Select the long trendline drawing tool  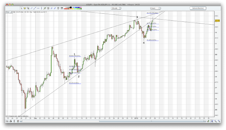[x=35, y=8]
